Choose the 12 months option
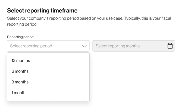 (x=21, y=61)
